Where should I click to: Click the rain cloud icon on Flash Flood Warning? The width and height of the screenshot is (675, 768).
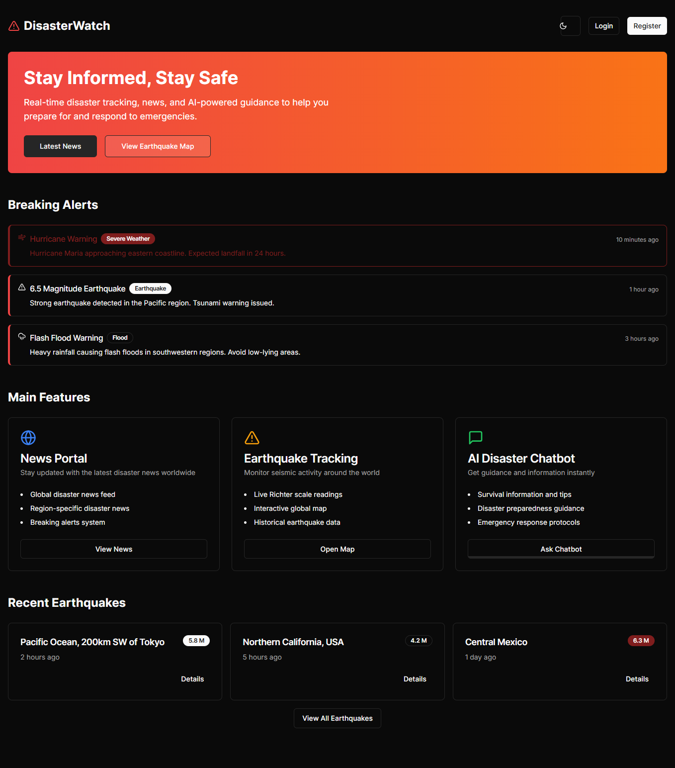point(21,336)
